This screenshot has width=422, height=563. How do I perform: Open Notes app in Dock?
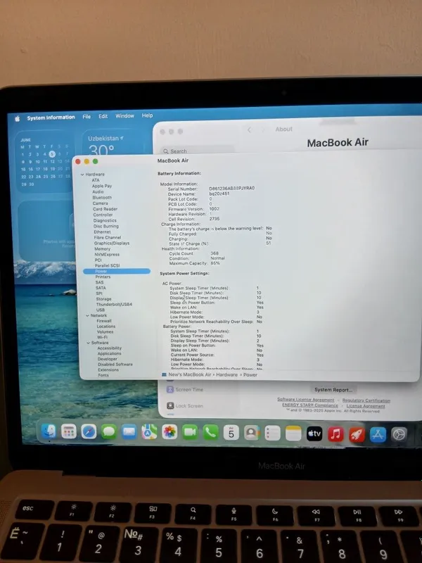[x=293, y=434]
